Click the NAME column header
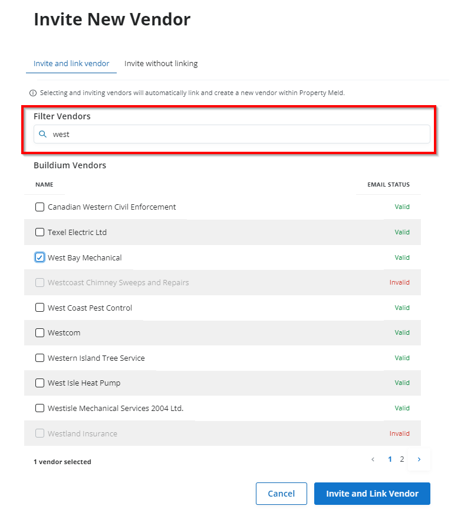The width and height of the screenshot is (451, 509). point(44,185)
